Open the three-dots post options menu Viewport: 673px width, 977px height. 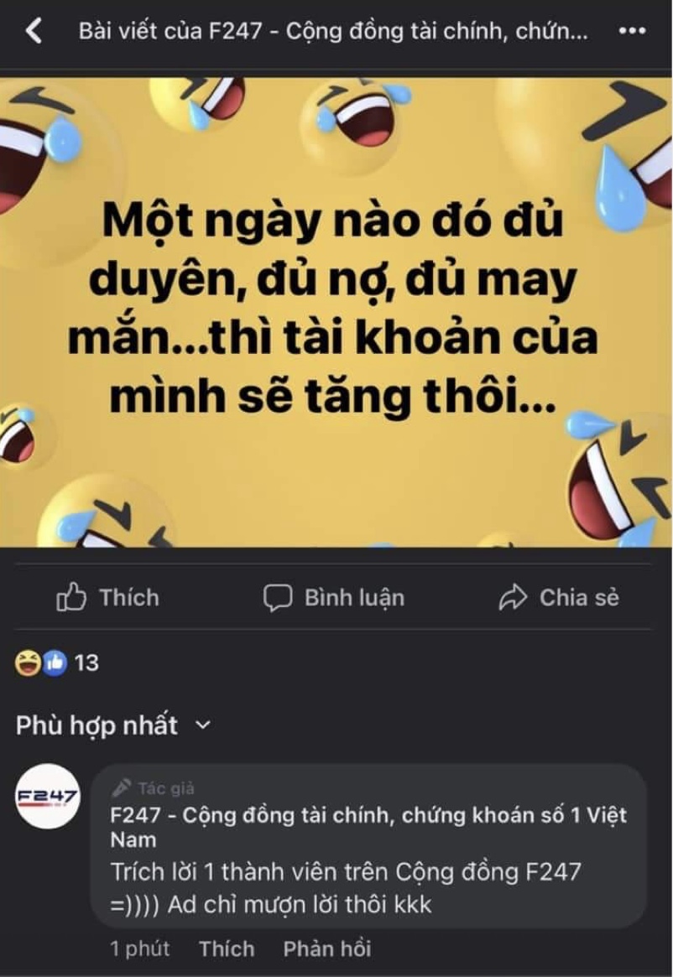tap(632, 30)
